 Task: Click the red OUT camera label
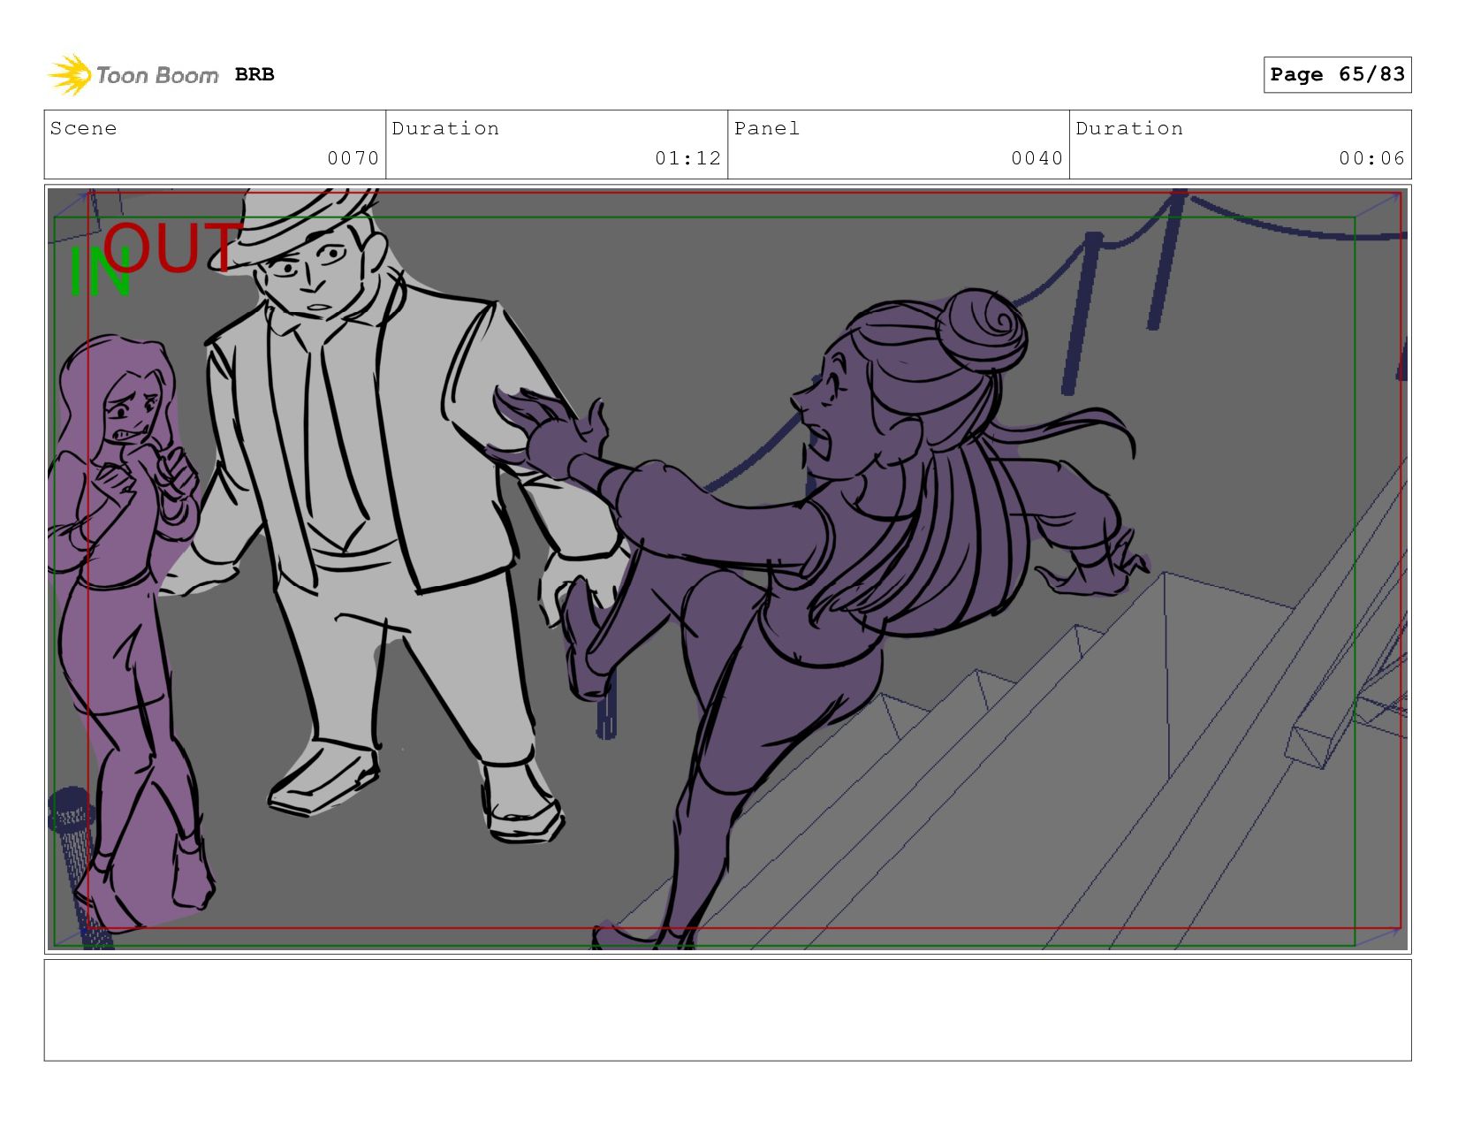click(172, 247)
